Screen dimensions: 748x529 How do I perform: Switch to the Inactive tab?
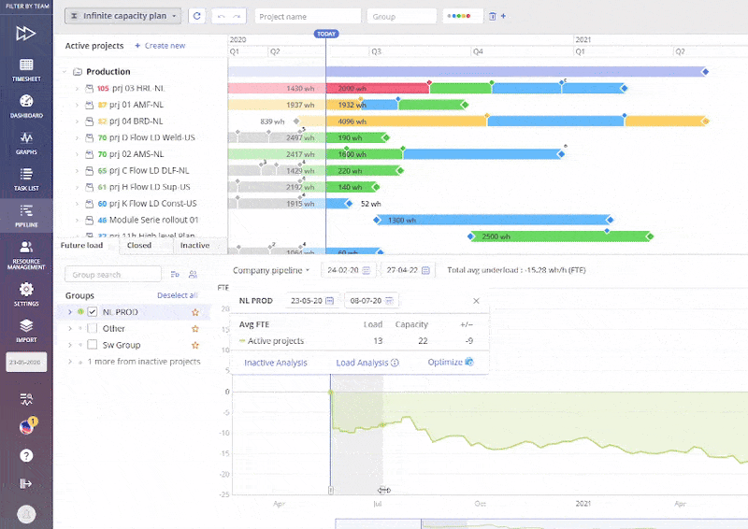[194, 246]
